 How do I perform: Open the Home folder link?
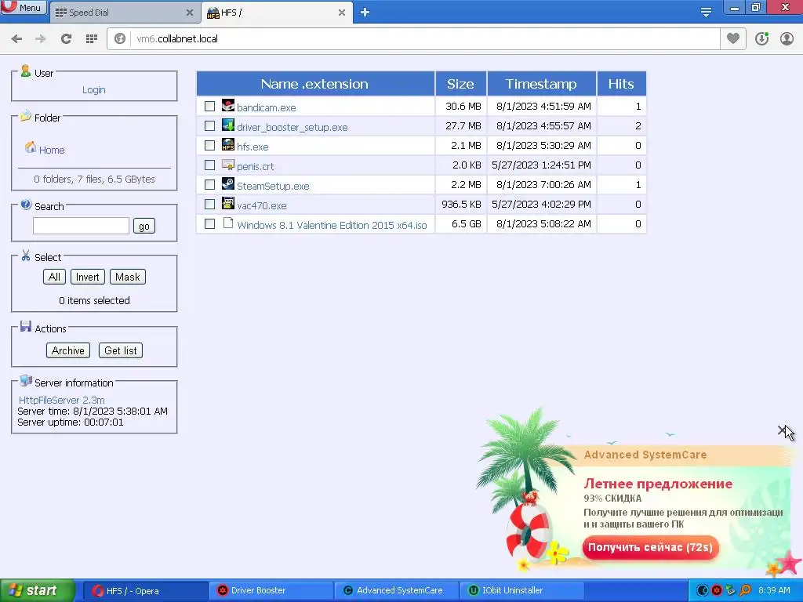(52, 150)
